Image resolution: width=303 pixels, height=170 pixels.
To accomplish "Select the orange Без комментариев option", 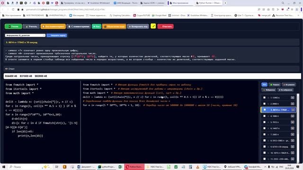I will pyautogui.click(x=53, y=26).
